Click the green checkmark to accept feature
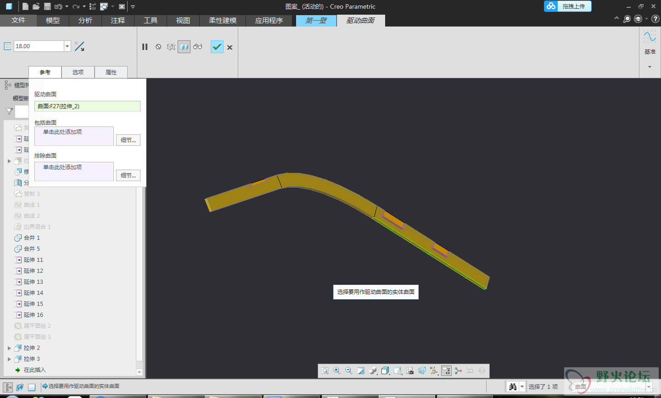Viewport: 661px width, 398px height. tap(217, 47)
